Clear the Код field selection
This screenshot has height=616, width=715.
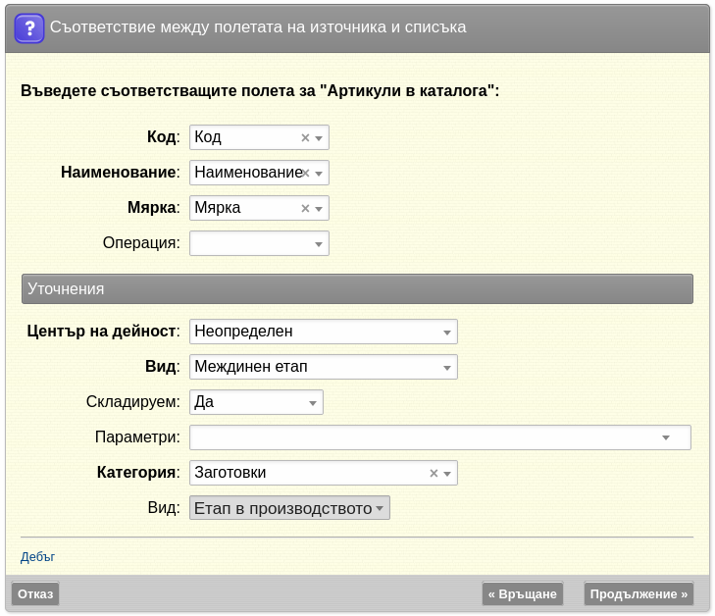(x=305, y=137)
